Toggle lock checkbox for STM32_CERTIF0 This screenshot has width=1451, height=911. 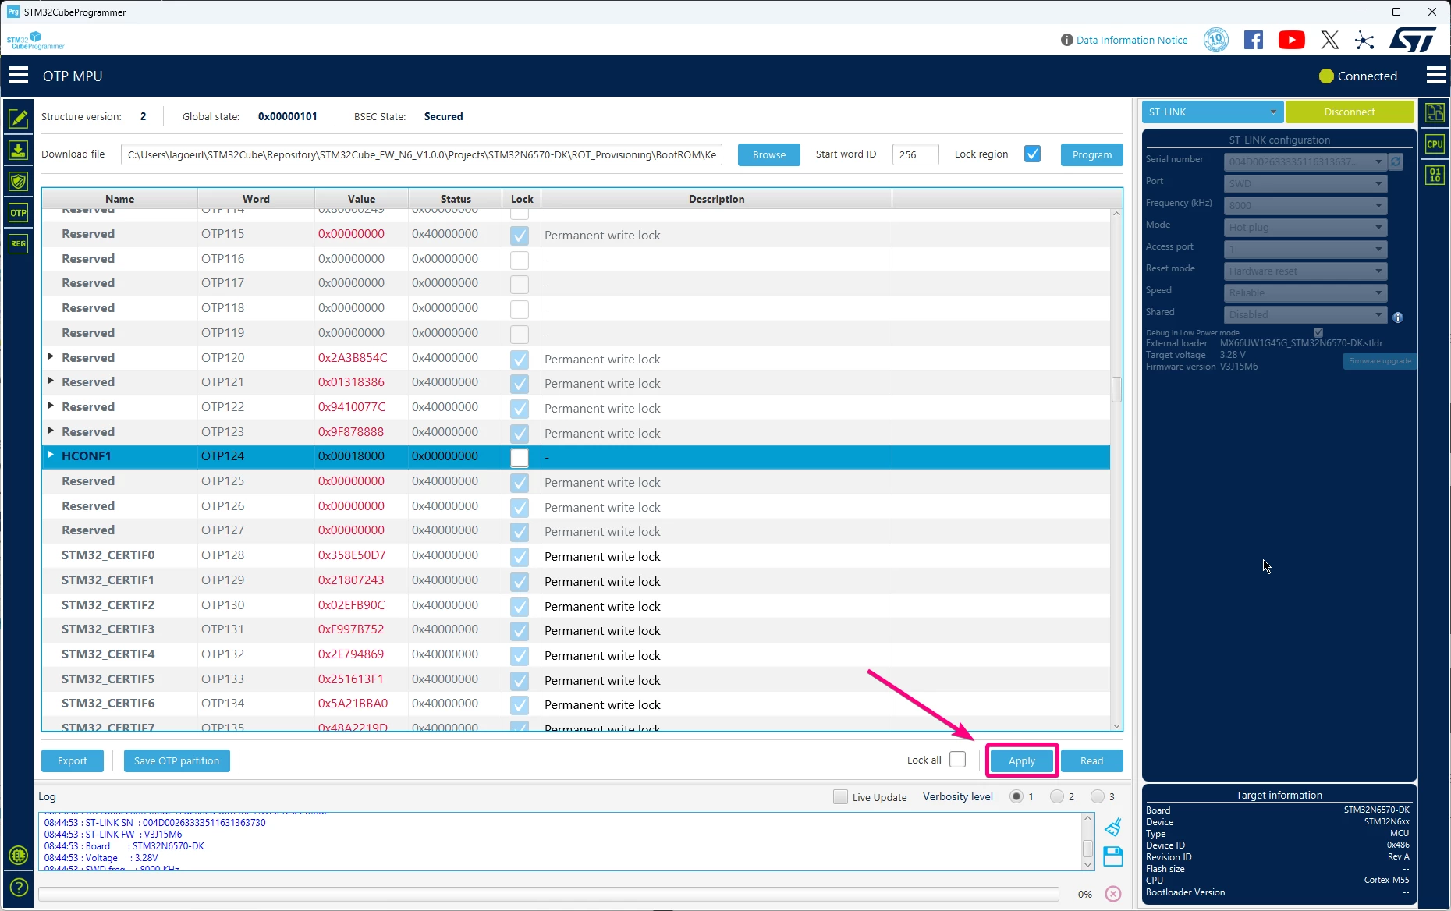point(520,556)
